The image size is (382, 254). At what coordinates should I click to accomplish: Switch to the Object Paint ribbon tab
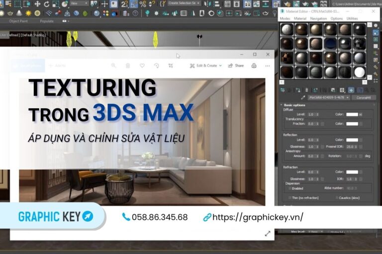click(18, 21)
